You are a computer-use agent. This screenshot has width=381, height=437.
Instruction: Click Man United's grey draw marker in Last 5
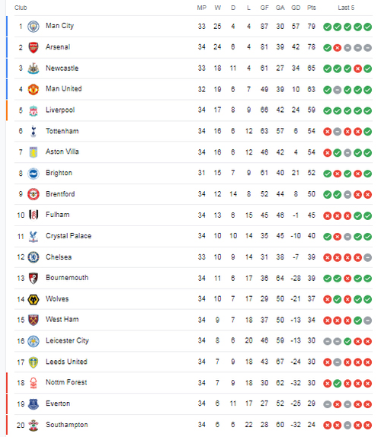pyautogui.click(x=338, y=90)
